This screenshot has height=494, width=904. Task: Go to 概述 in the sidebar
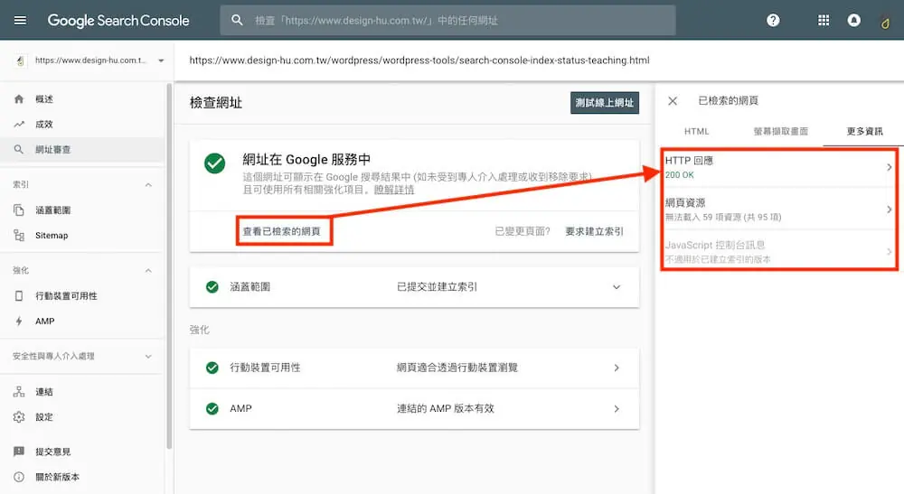[x=43, y=99]
